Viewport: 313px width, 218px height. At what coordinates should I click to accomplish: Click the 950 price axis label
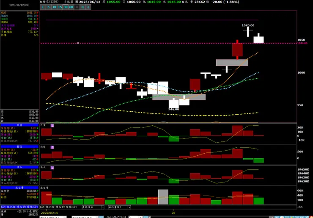[300, 105]
